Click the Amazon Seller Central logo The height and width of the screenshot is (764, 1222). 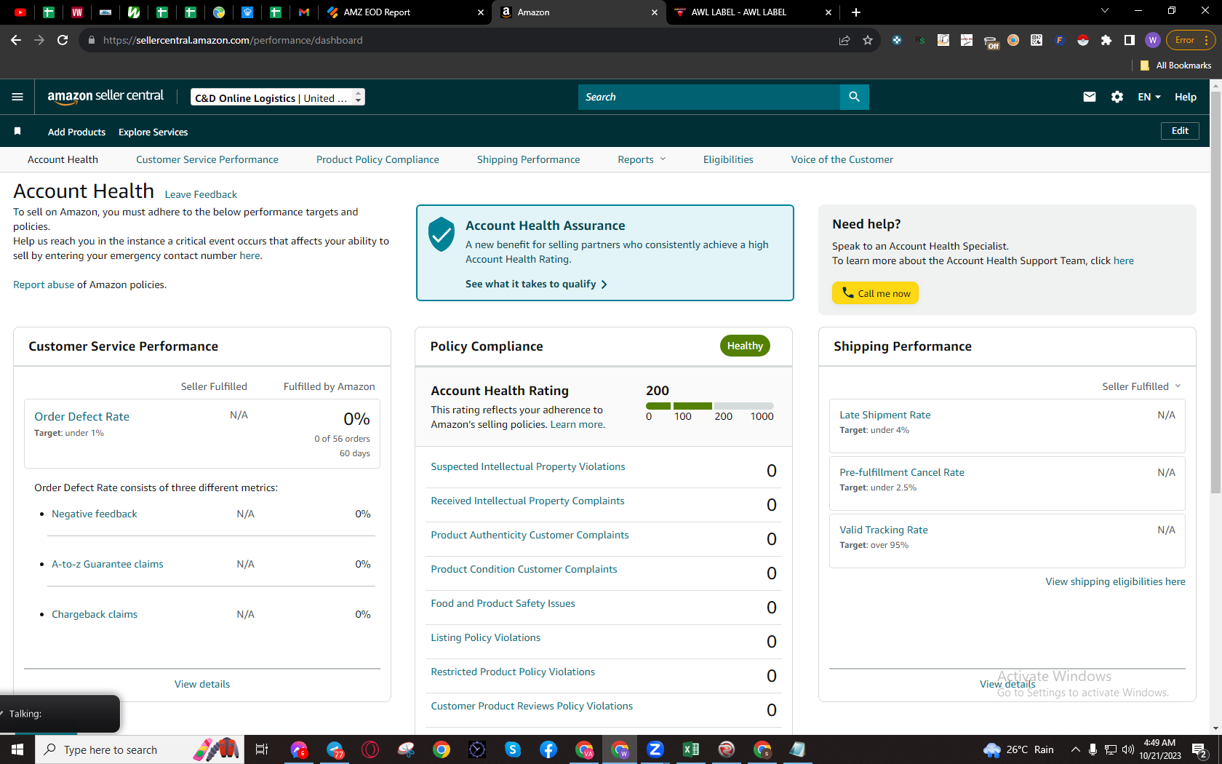105,97
